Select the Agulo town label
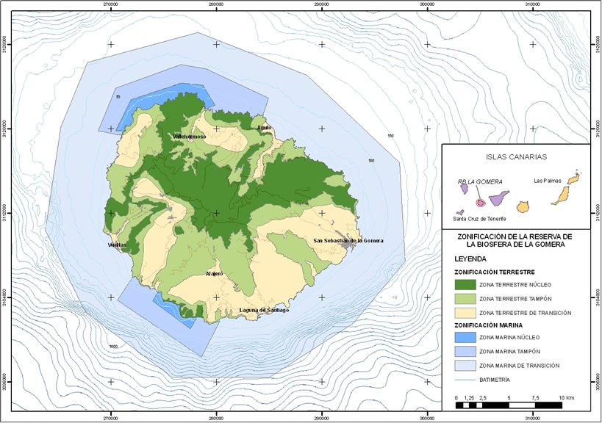602x423 pixels. point(265,127)
